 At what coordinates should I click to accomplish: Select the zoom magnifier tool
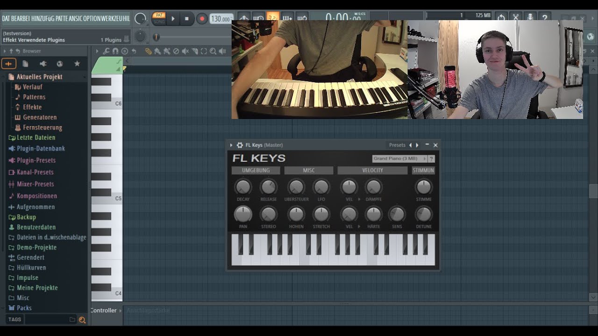[x=213, y=51]
